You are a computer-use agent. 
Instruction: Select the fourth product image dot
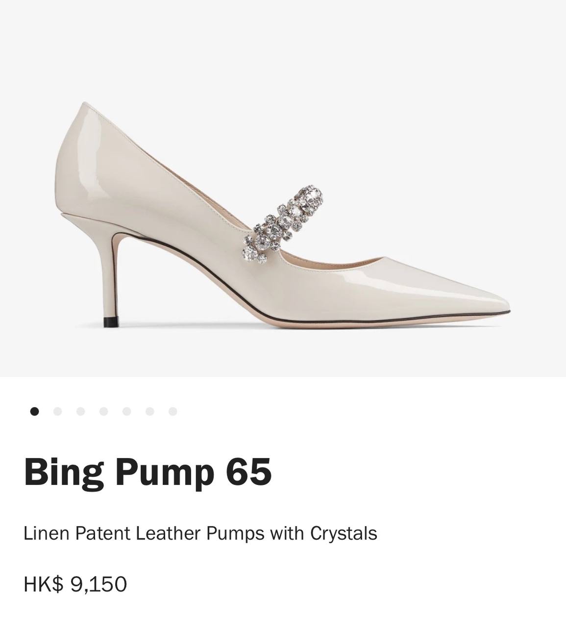coord(103,411)
